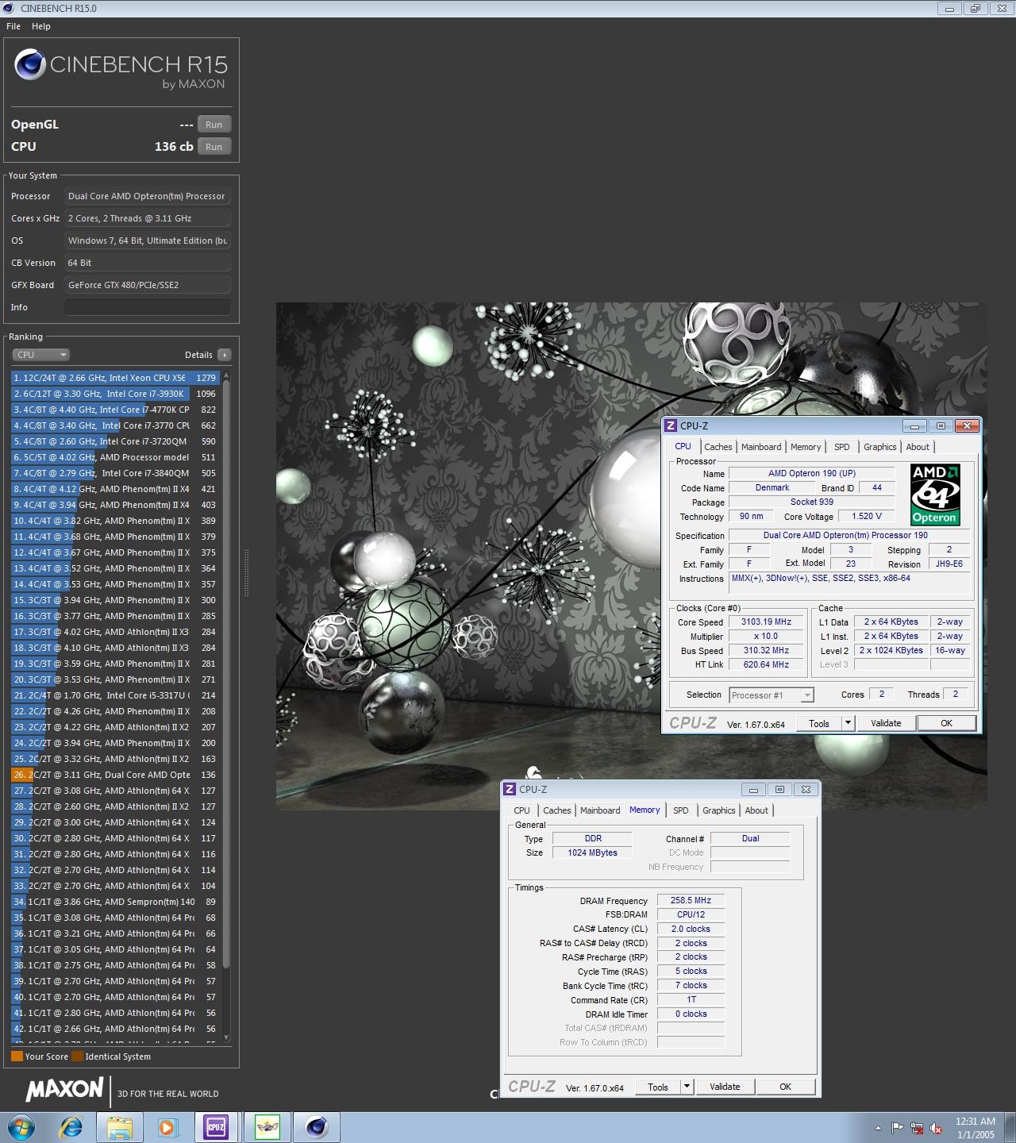Image resolution: width=1016 pixels, height=1143 pixels.
Task: Click the MAXON logo at bottom
Action: pos(65,1090)
